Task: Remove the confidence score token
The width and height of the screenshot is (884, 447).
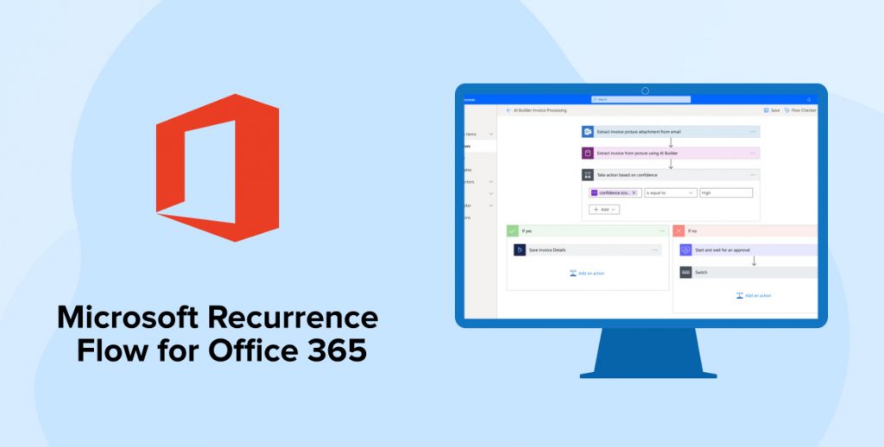Action: click(634, 192)
